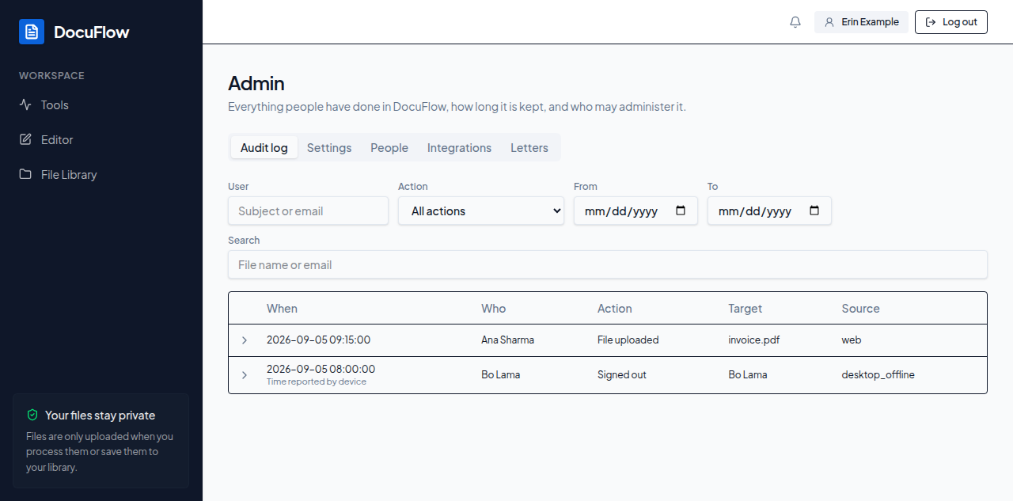
Task: Click the Your files stay private heading
Action: 100,415
